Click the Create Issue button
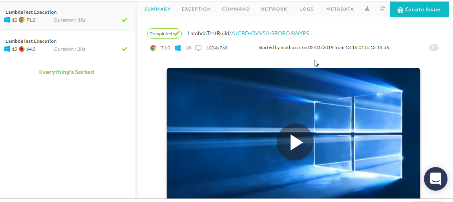Viewport: 453px width, 202px height. pos(419,9)
